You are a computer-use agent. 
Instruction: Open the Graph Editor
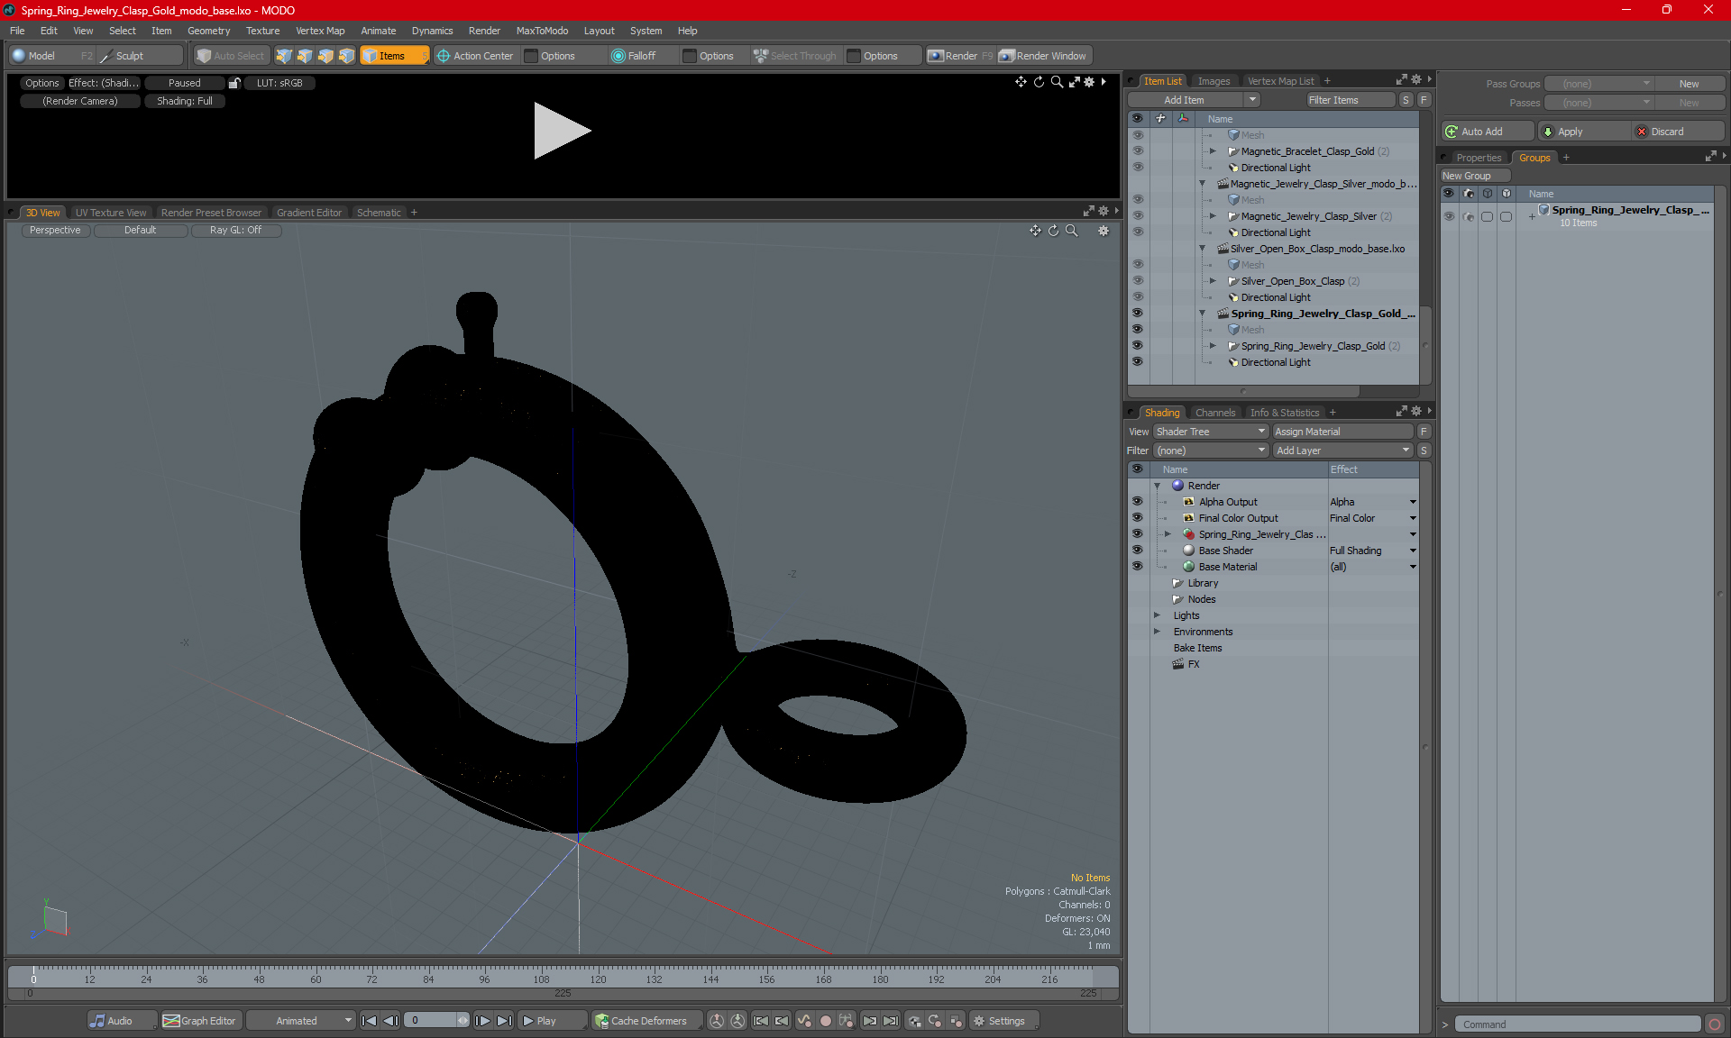tap(199, 1021)
